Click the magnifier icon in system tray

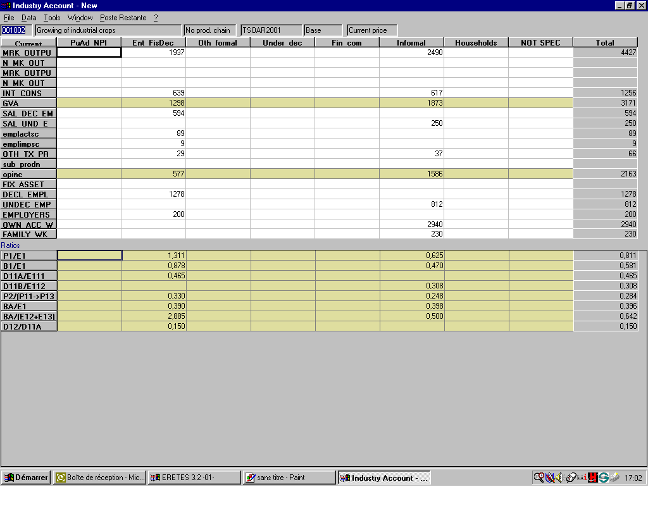pyautogui.click(x=539, y=478)
